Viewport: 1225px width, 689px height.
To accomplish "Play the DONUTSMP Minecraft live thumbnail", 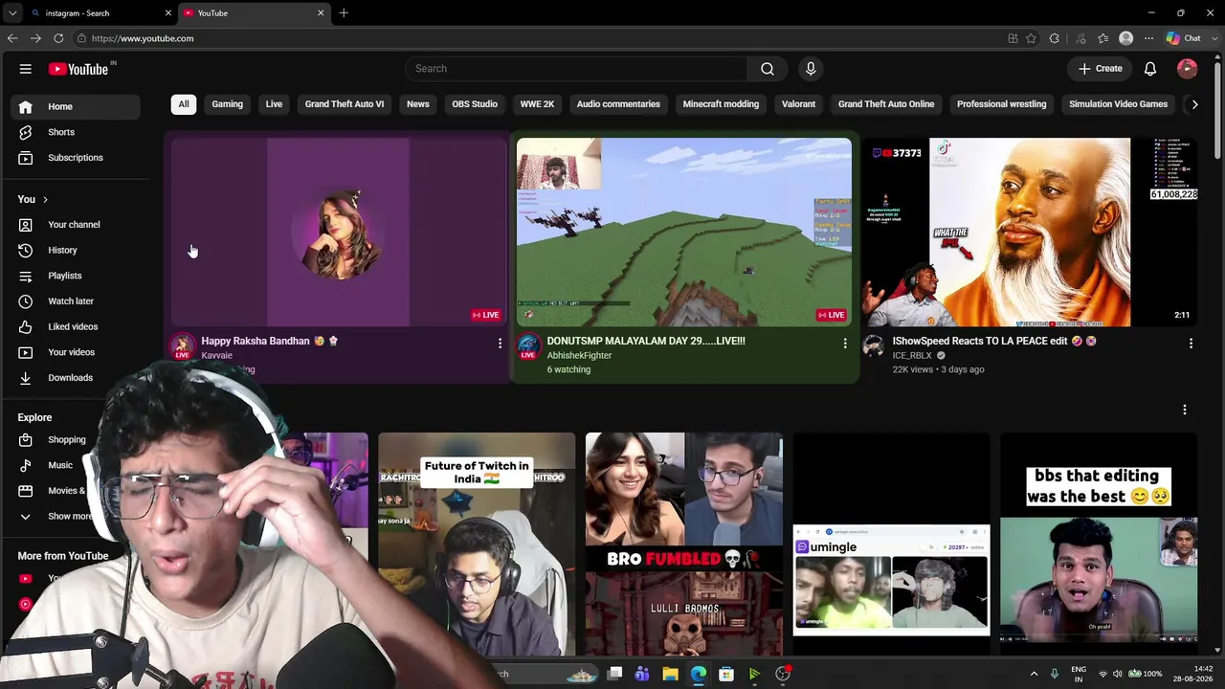I will point(684,232).
